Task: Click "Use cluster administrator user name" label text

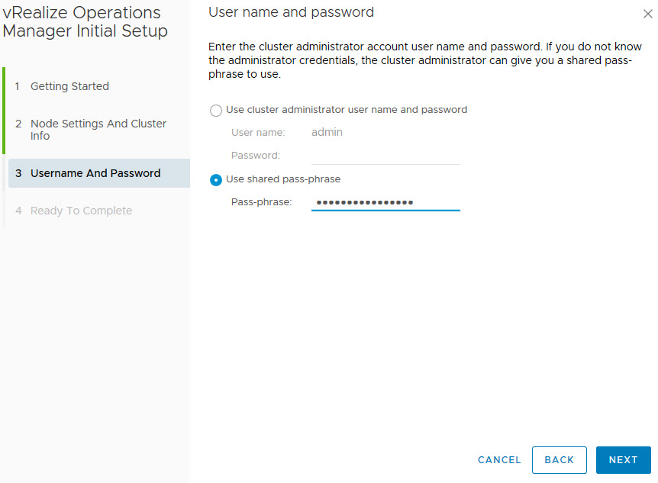Action: pyautogui.click(x=347, y=110)
